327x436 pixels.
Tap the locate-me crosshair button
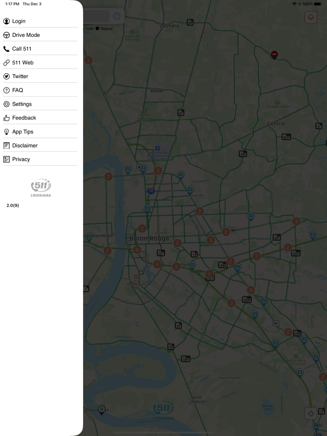click(311, 413)
